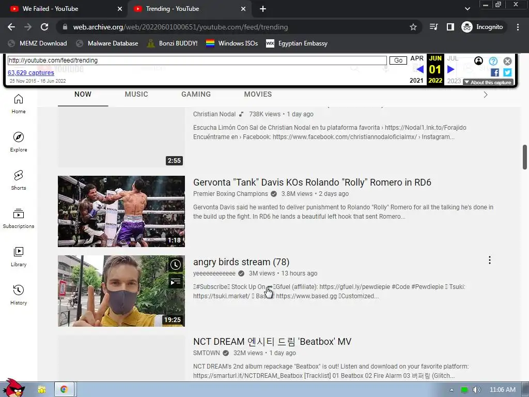Open History in the sidebar
Viewport: 529px width, 397px height.
[19, 295]
